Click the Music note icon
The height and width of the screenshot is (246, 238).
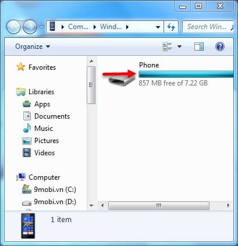coord(27,128)
